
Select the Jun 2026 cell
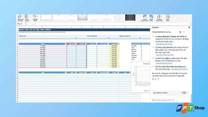pos(43,55)
